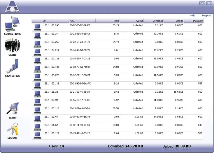Click MAC address 00-16-44-D7-B8-71

pos(80,50)
